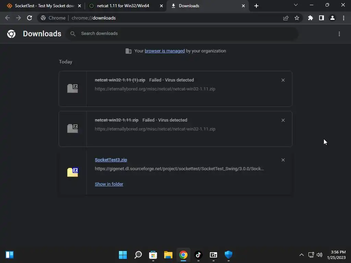Open the SocketTest3.zip file link
Image resolution: width=351 pixels, height=263 pixels.
coord(111,160)
